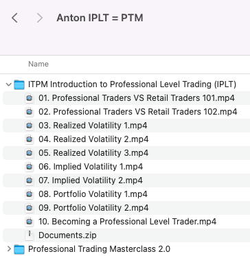250x256 pixels.
Task: Expand the Professional Trading Masterclass 2.0 folder arrow
Action: pos(9,248)
